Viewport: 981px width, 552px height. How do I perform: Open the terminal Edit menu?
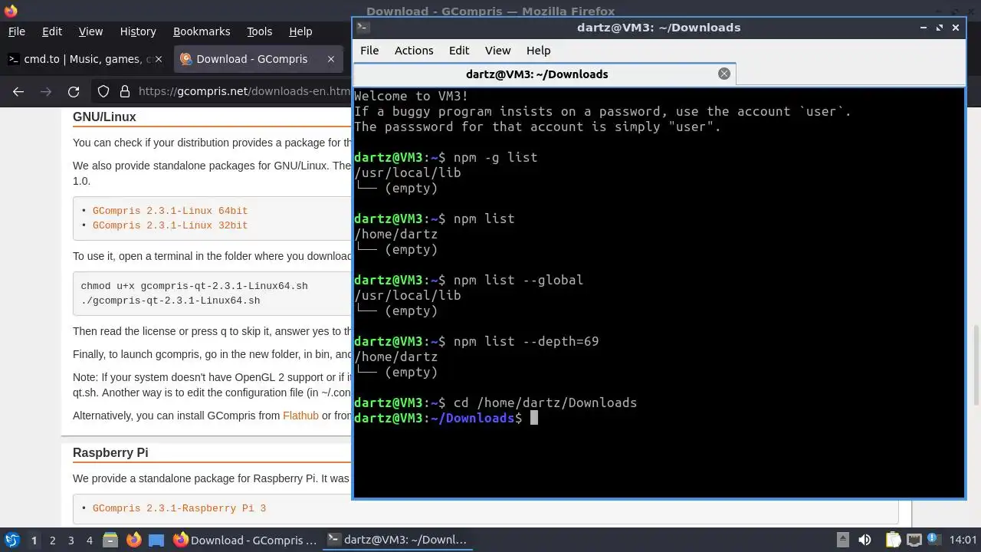coord(459,50)
